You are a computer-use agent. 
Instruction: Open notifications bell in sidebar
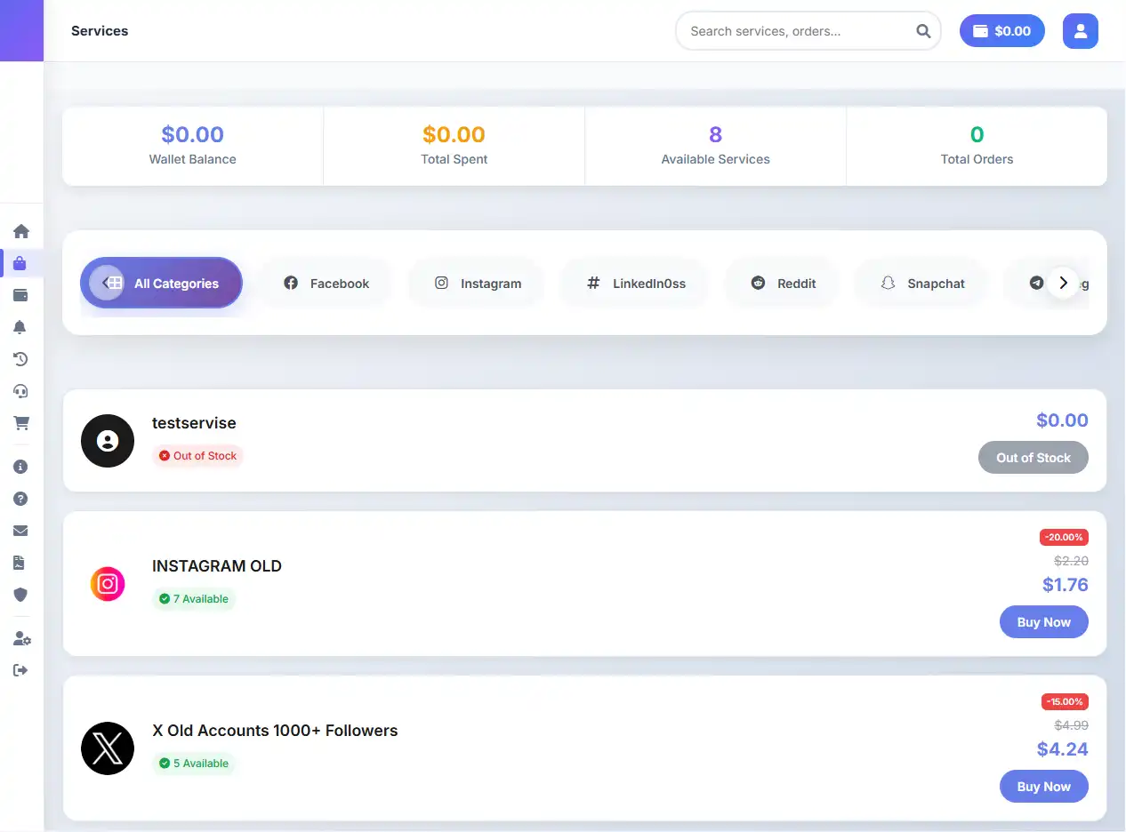pyautogui.click(x=21, y=328)
